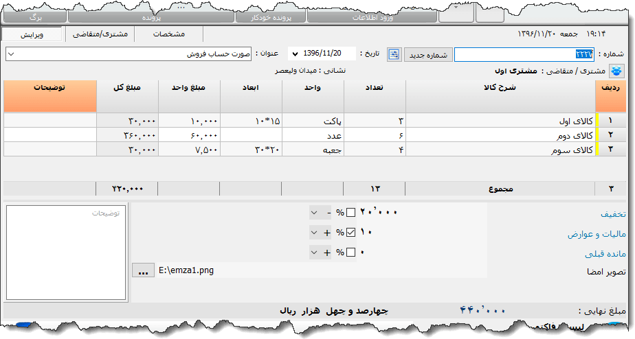The image size is (635, 339).
Task: Switch to the مشخصات tab
Action: pos(169,34)
